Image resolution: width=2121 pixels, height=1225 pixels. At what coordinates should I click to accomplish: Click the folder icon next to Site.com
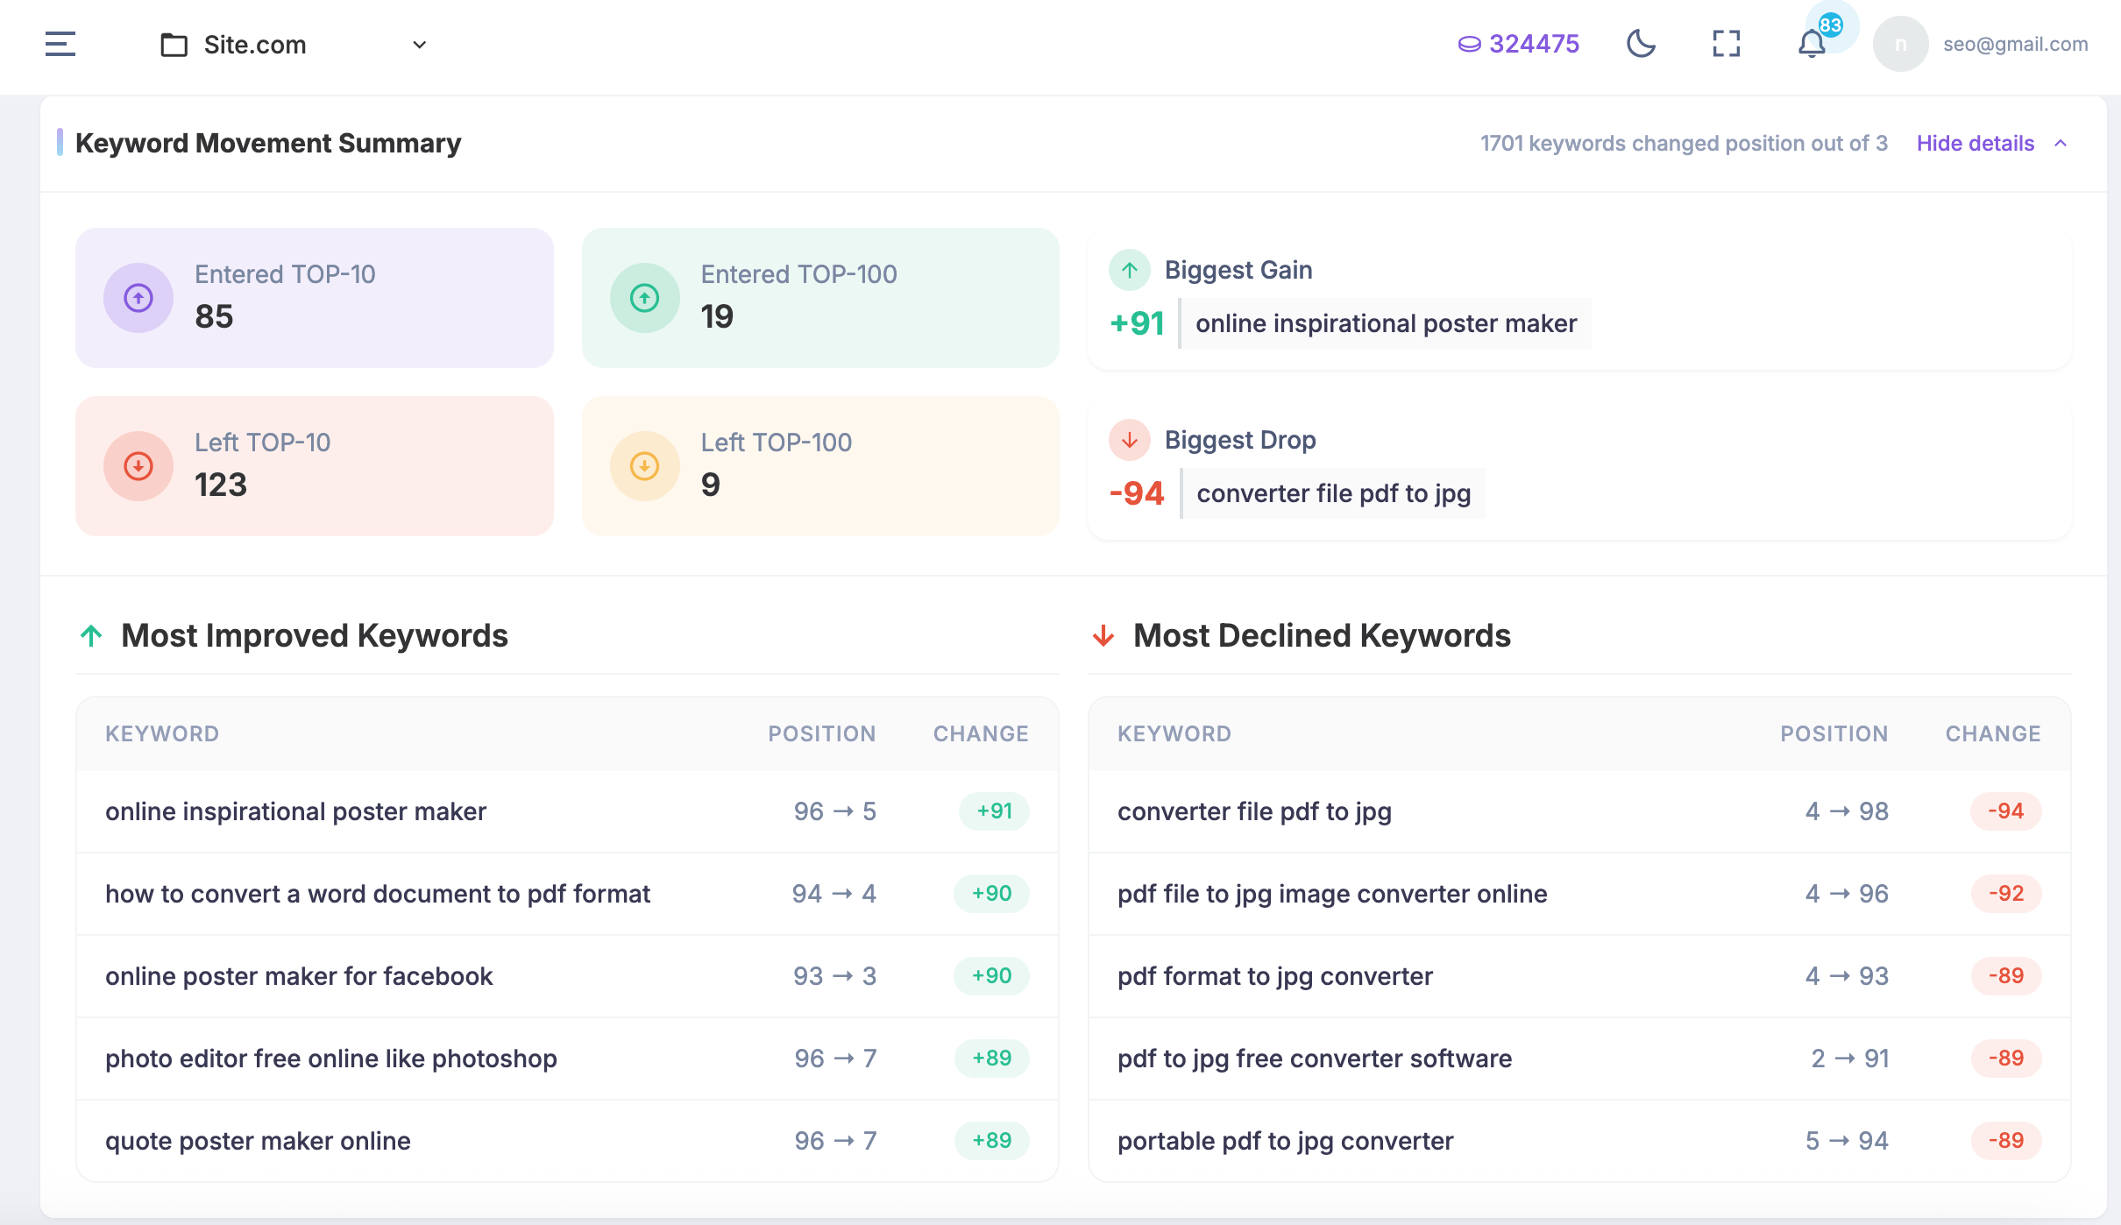point(174,43)
